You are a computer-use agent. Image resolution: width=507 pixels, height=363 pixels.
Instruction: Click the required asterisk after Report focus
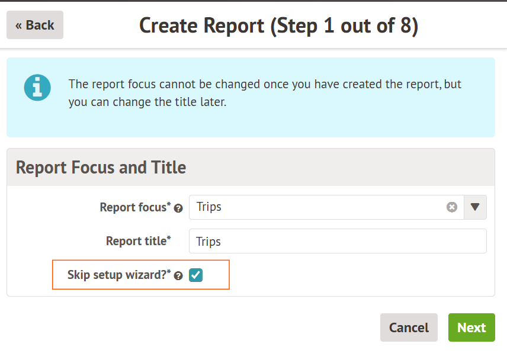click(169, 204)
